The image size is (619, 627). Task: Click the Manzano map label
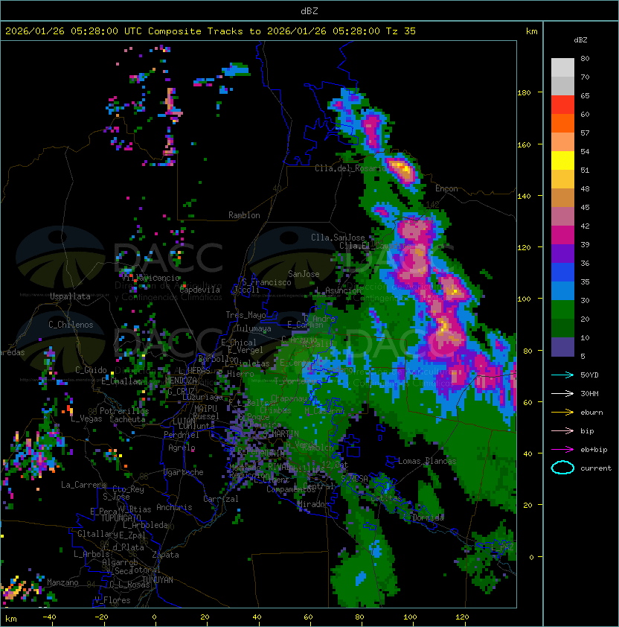point(62,582)
